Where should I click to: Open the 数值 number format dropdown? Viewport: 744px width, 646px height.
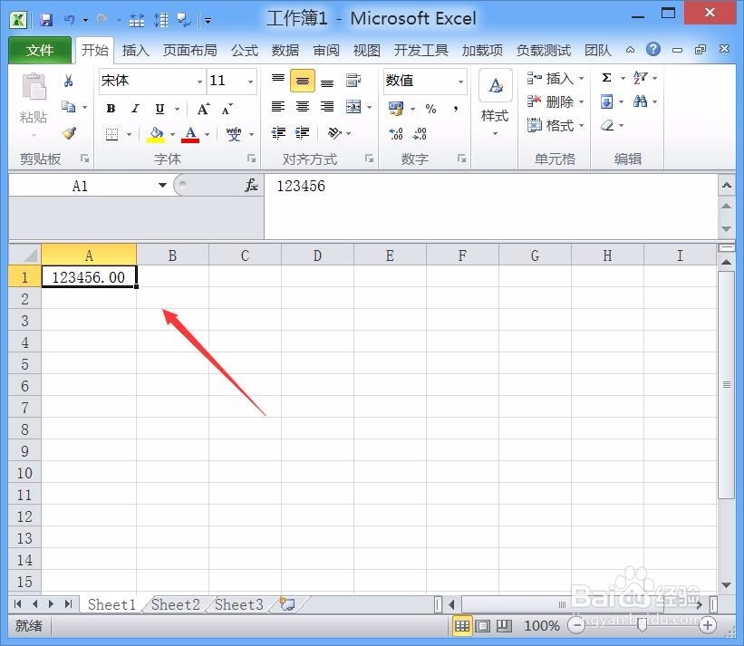(460, 82)
